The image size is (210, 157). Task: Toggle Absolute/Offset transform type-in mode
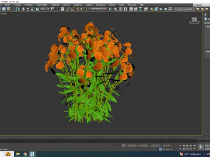[x=123, y=145]
